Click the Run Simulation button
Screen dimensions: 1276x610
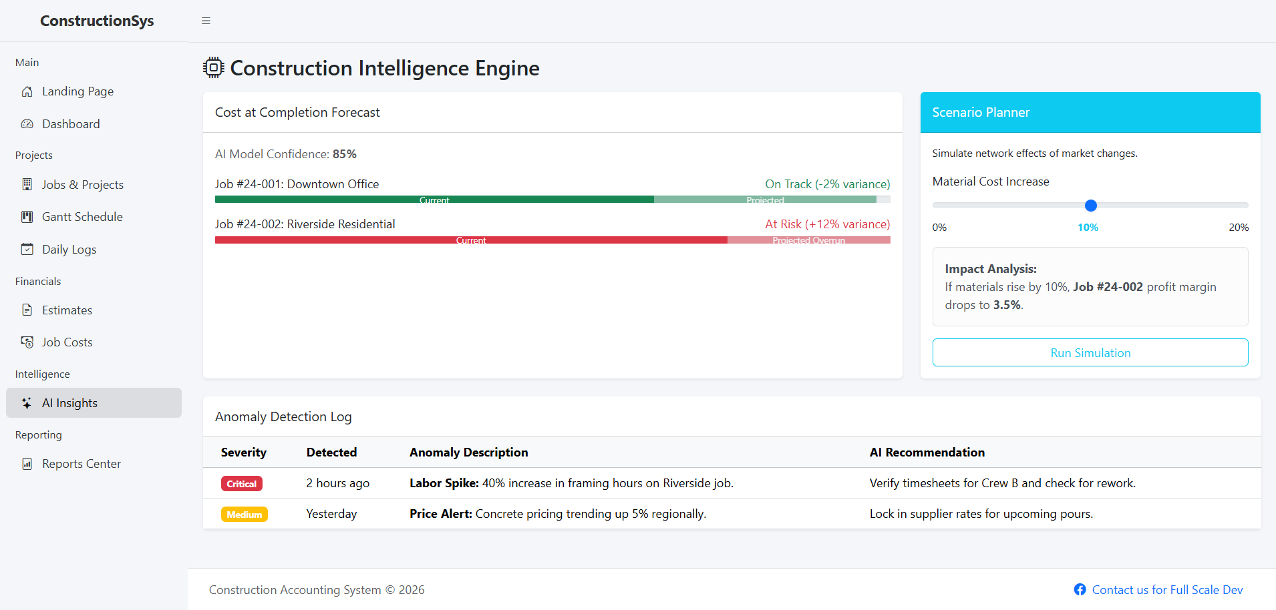click(x=1090, y=352)
